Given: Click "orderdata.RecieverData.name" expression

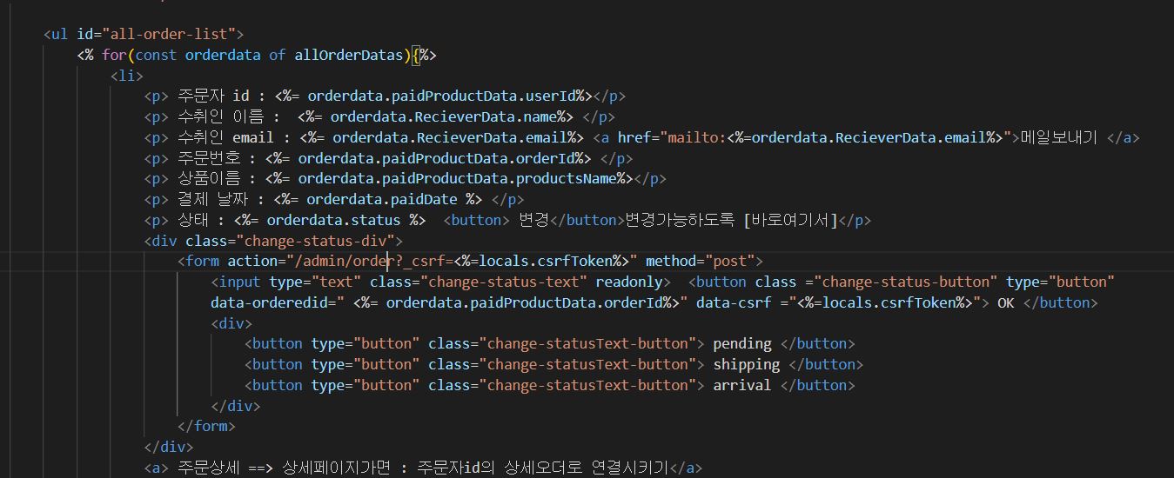Looking at the screenshot, I should click(x=444, y=116).
